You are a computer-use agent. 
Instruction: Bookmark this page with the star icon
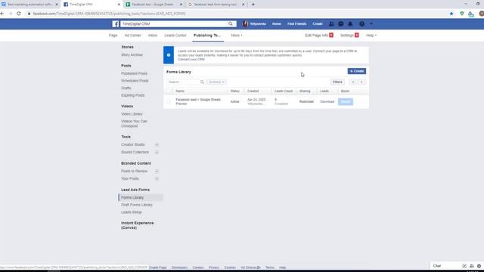click(451, 14)
